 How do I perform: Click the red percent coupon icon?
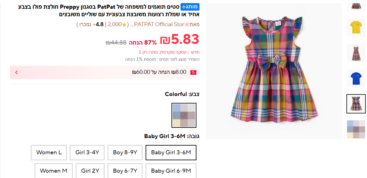(193, 72)
